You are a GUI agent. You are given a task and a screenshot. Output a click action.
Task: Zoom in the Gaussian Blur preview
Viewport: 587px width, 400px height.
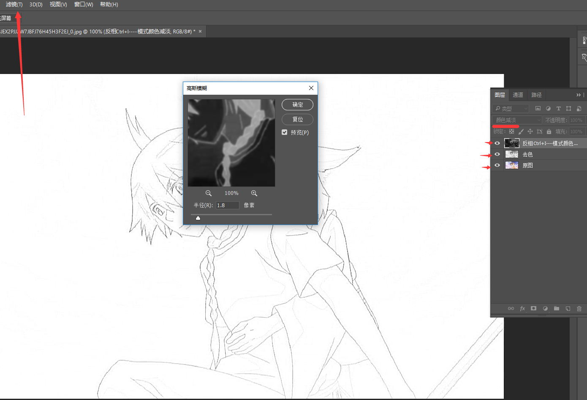click(254, 193)
